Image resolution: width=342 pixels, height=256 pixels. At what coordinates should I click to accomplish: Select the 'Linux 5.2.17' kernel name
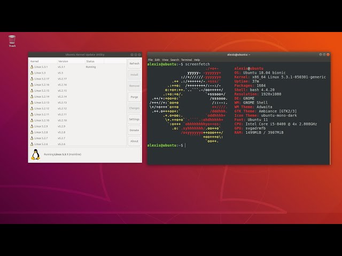tap(42, 79)
